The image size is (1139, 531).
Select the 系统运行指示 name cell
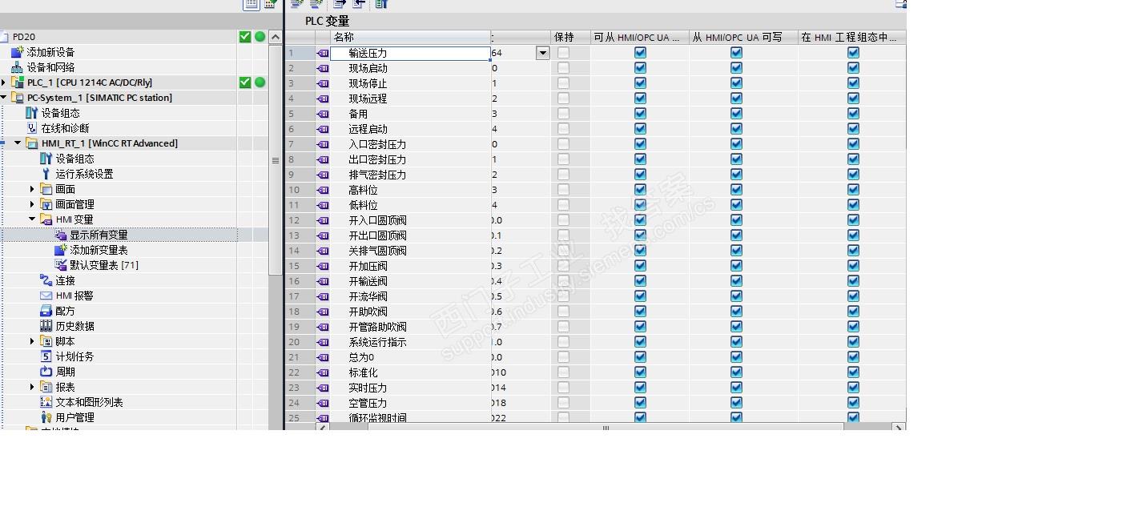[410, 342]
